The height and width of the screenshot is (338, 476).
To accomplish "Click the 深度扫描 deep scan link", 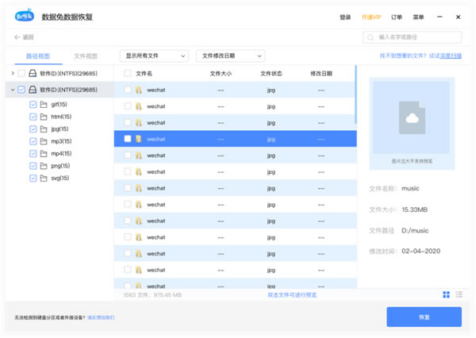I will [x=451, y=56].
